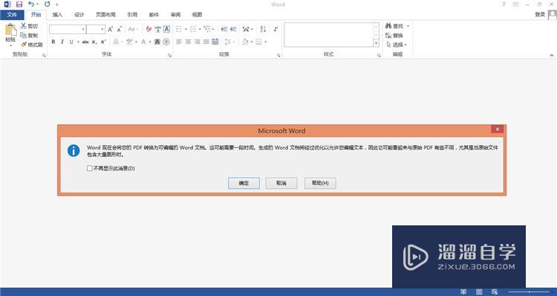Viewport: 557px width, 296px height.
Task: Click the Replace (替换) icon
Action: tap(388, 35)
